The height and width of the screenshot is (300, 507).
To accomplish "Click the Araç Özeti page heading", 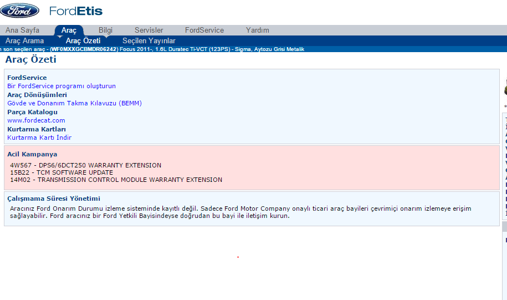I will 30,59.
